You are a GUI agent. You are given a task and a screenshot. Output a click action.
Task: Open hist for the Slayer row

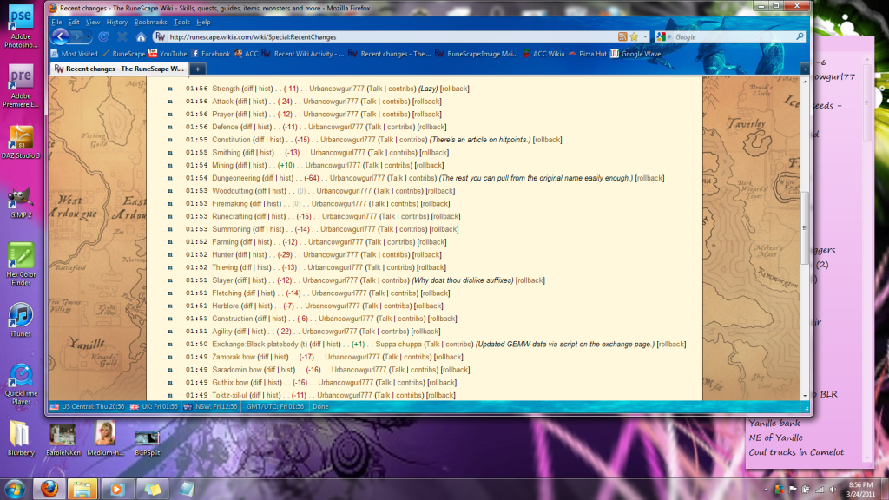pos(258,280)
